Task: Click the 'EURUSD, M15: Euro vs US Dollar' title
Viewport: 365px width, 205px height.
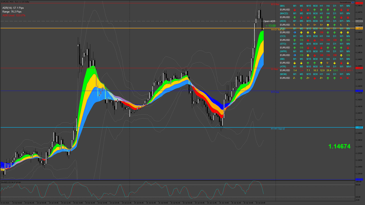Action: tap(15, 2)
